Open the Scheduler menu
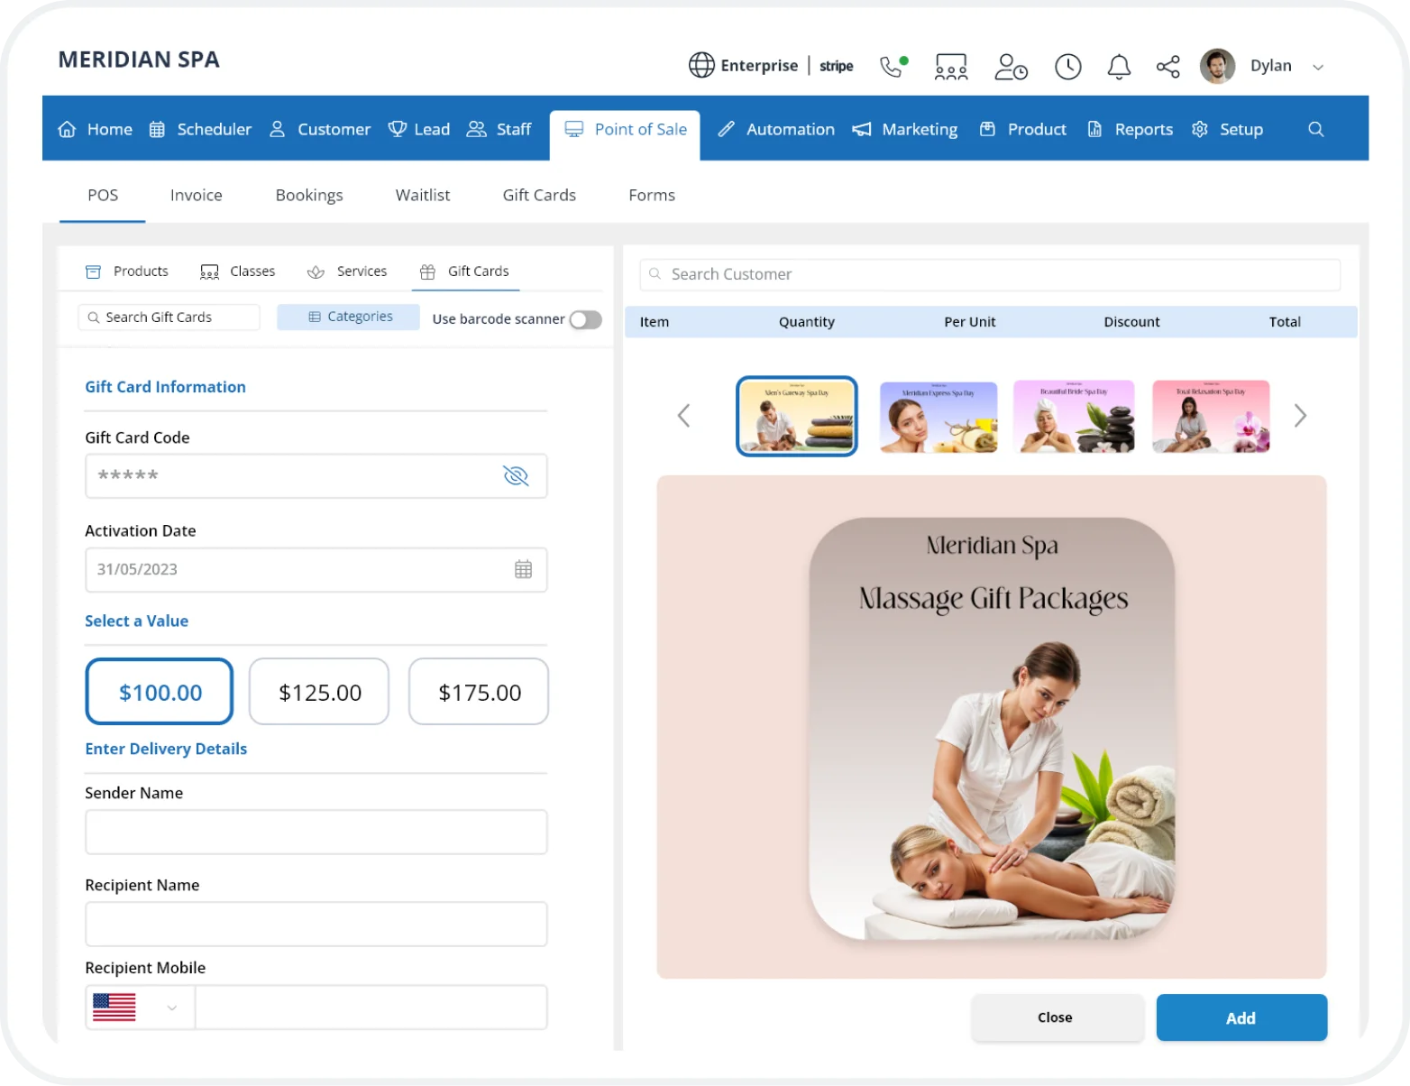 pyautogui.click(x=200, y=129)
